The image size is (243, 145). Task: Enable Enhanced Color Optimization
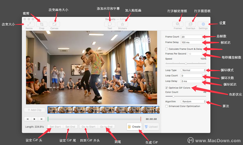tap(167, 106)
